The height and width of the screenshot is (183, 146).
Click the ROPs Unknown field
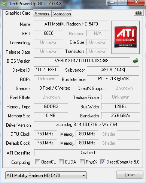(46, 79)
